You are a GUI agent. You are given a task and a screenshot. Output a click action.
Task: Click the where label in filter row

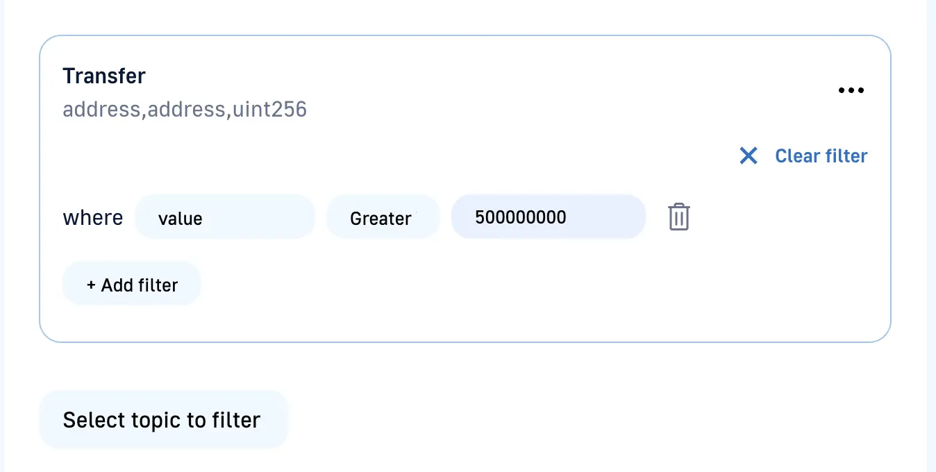[92, 217]
